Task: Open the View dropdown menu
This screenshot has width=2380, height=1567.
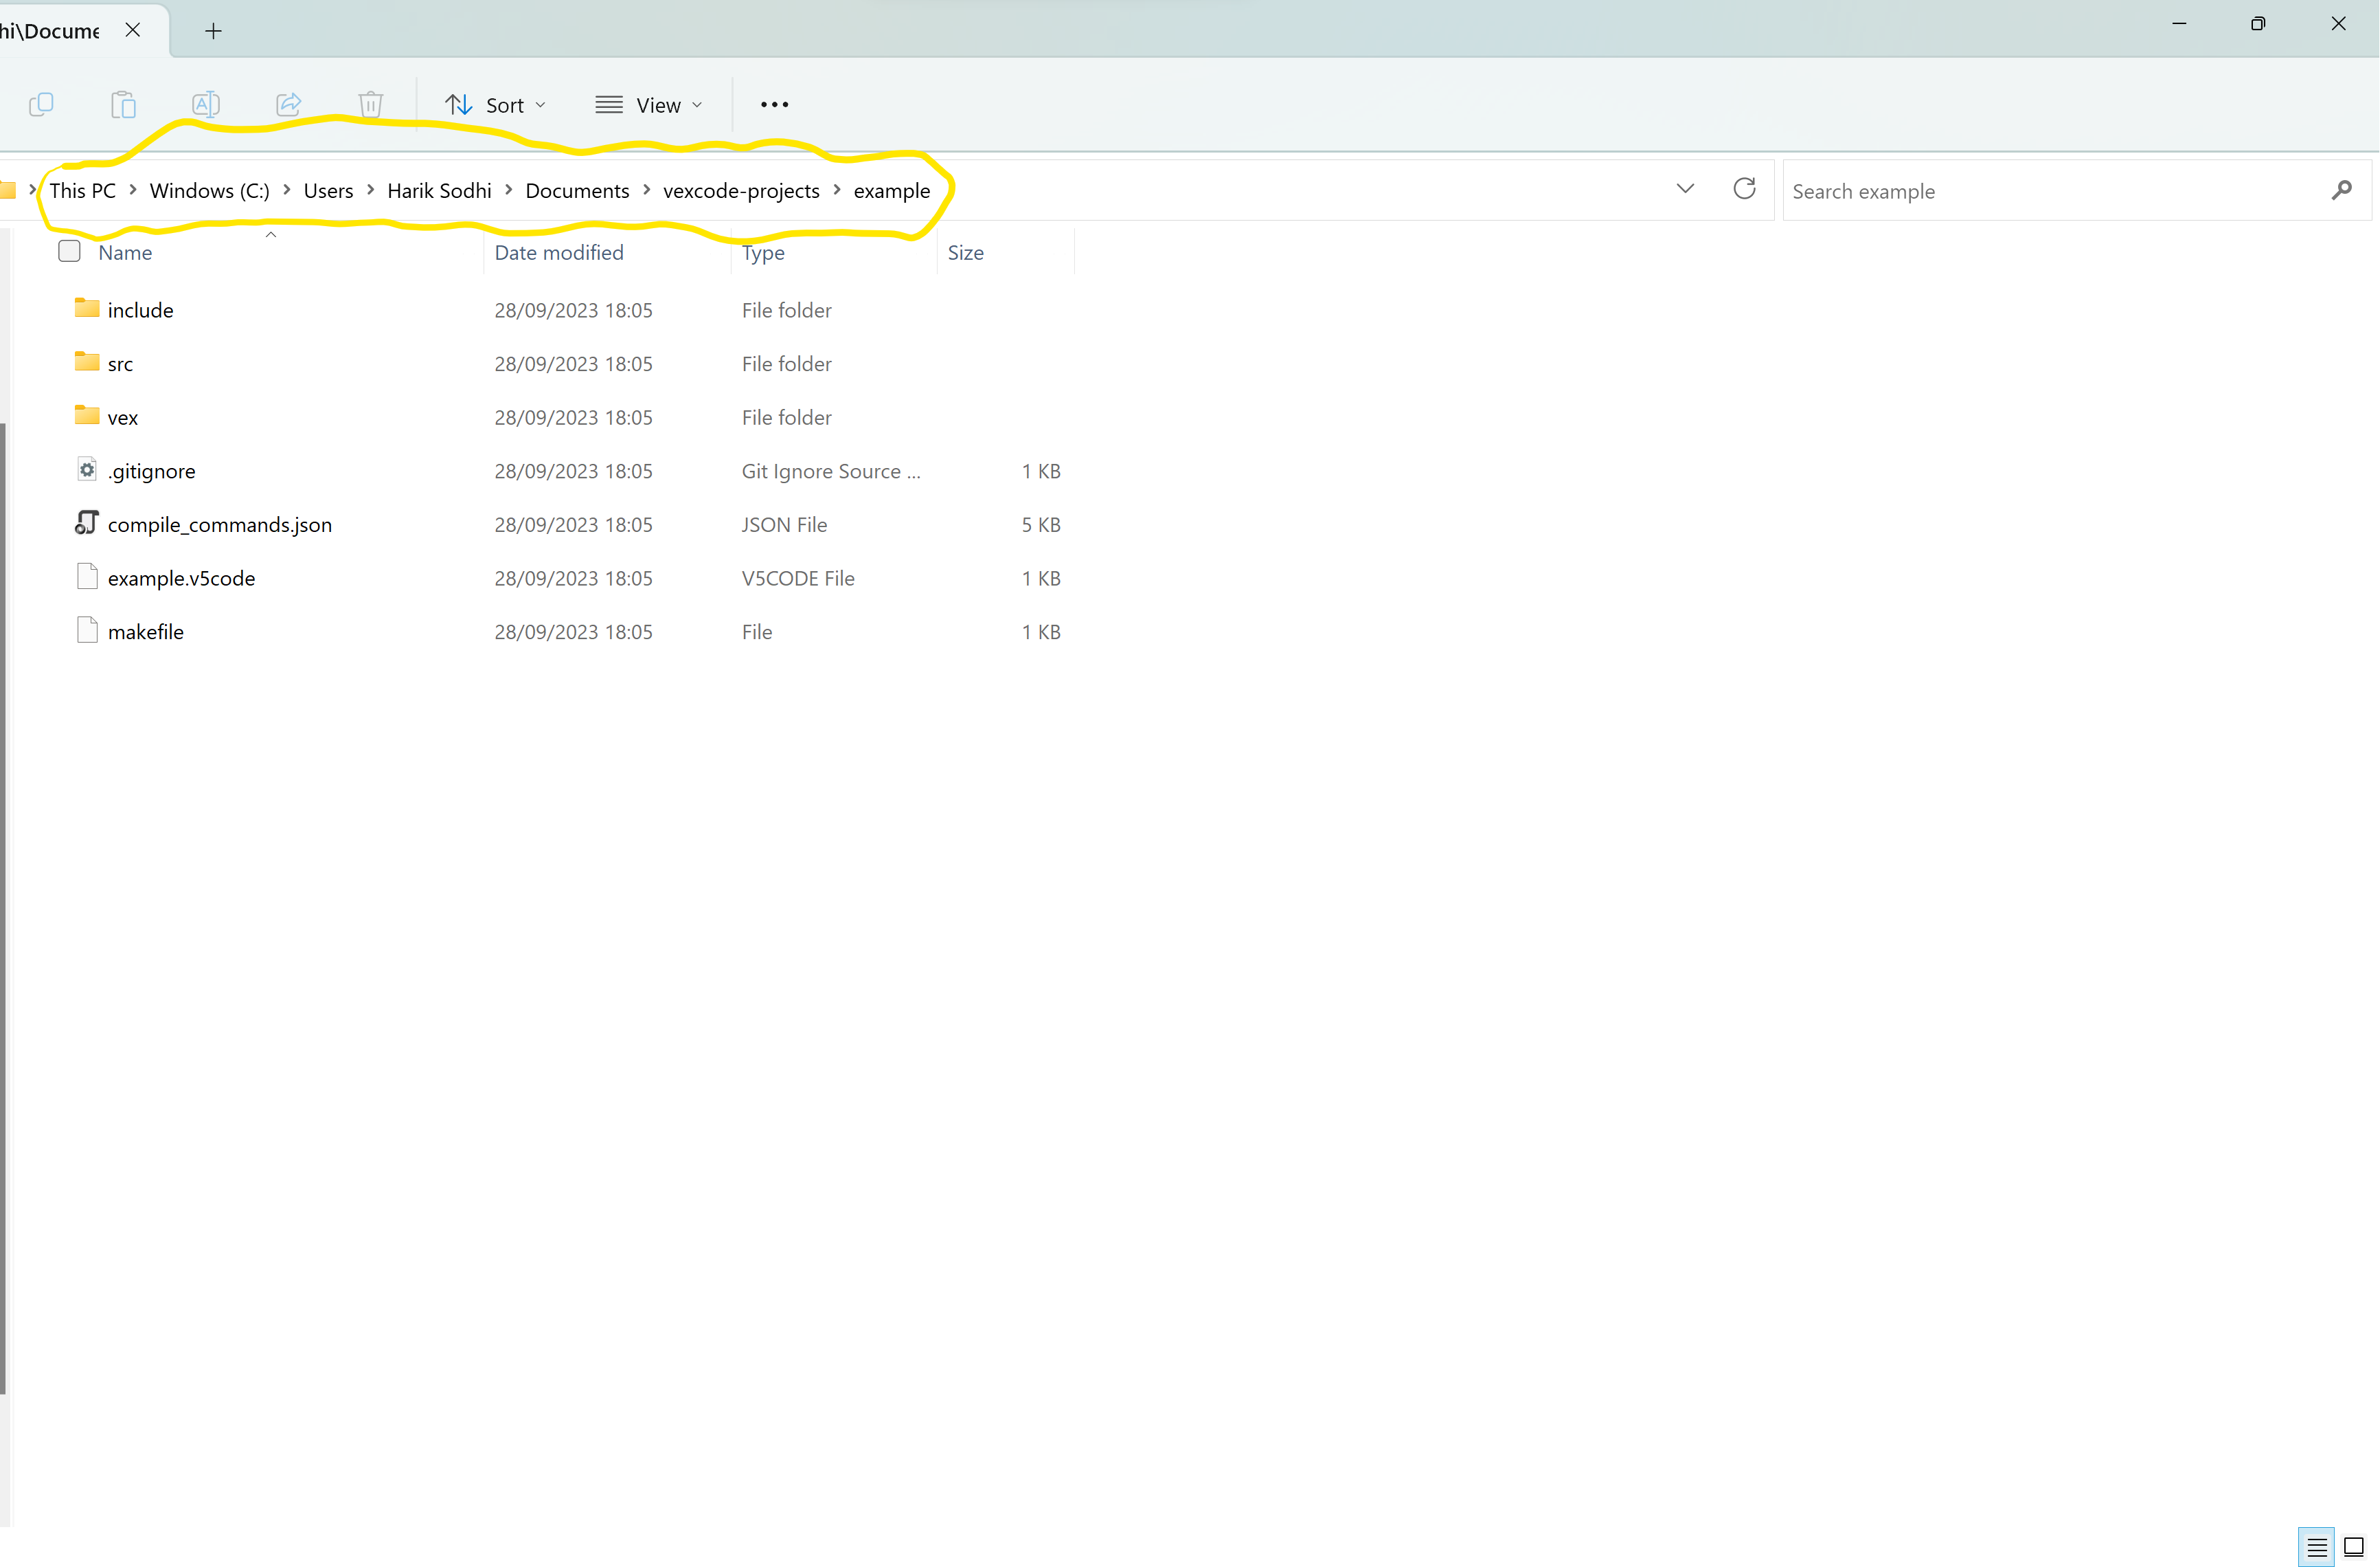Action: (x=649, y=105)
